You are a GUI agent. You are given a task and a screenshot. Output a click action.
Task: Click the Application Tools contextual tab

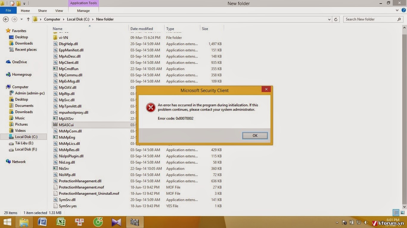click(83, 3)
